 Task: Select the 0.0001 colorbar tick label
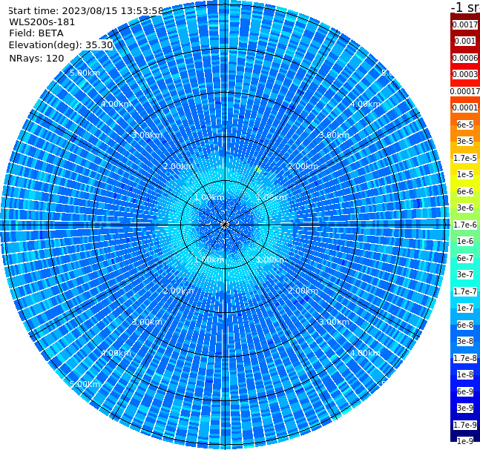point(465,107)
